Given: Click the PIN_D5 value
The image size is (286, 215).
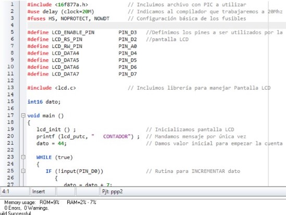Looking at the screenshot, I should point(128,60).
